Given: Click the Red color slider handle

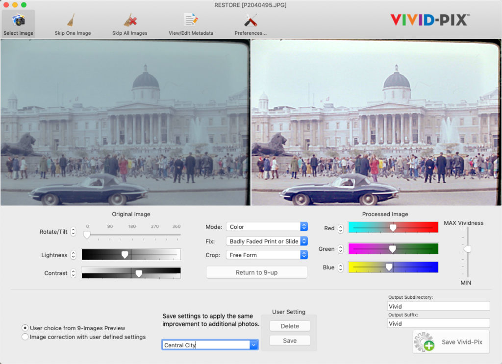Looking at the screenshot, I should [x=393, y=228].
